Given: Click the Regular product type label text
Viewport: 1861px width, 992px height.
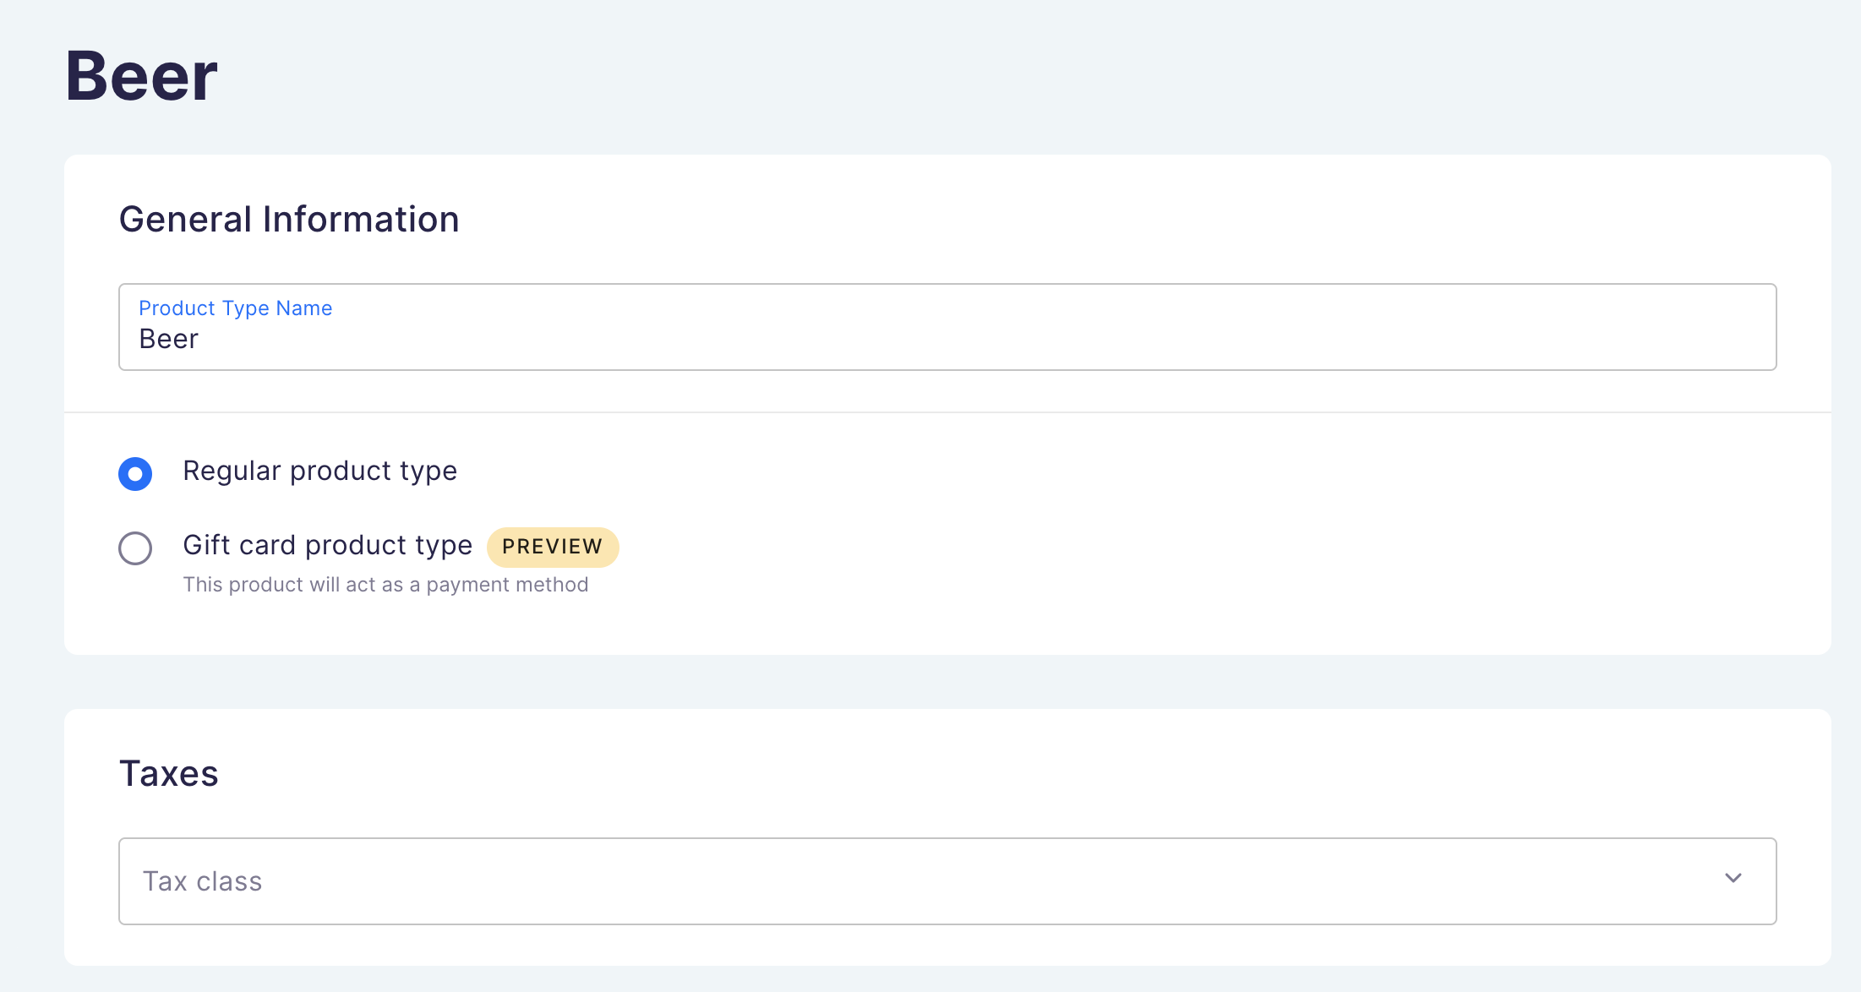Looking at the screenshot, I should pos(319,471).
